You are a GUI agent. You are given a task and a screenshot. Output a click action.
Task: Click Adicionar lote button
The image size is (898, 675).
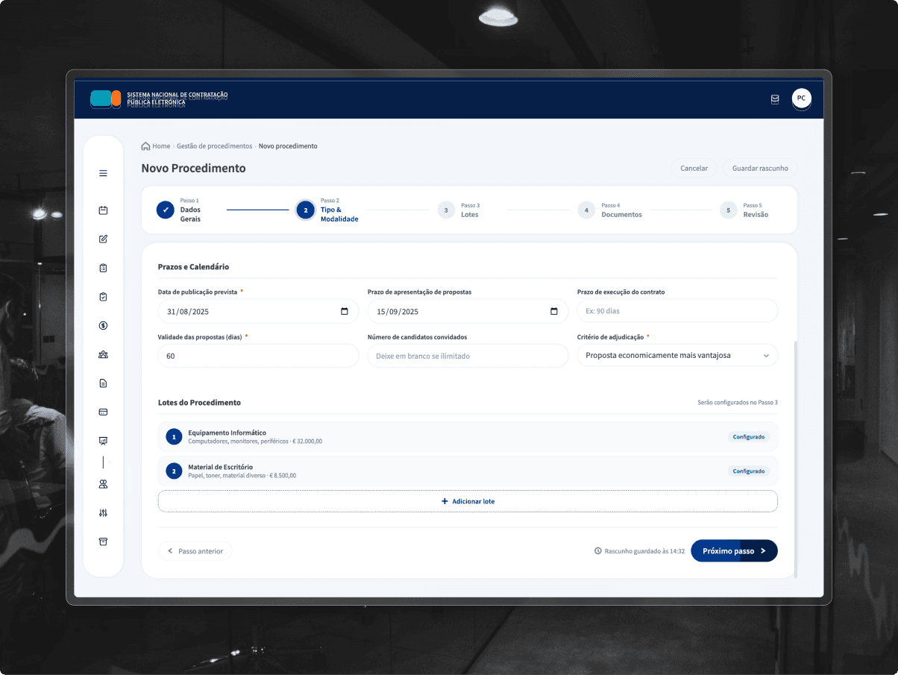point(468,501)
